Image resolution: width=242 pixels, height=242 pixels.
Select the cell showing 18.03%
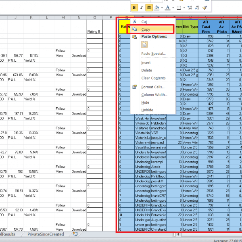(x=31, y=75)
